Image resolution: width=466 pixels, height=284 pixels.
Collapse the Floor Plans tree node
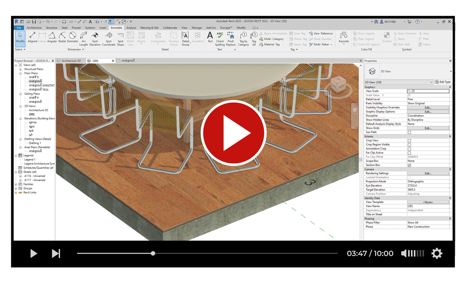21,74
